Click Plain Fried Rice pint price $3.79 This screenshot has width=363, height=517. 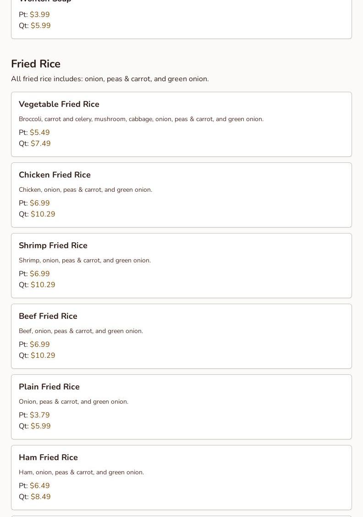[x=40, y=415]
